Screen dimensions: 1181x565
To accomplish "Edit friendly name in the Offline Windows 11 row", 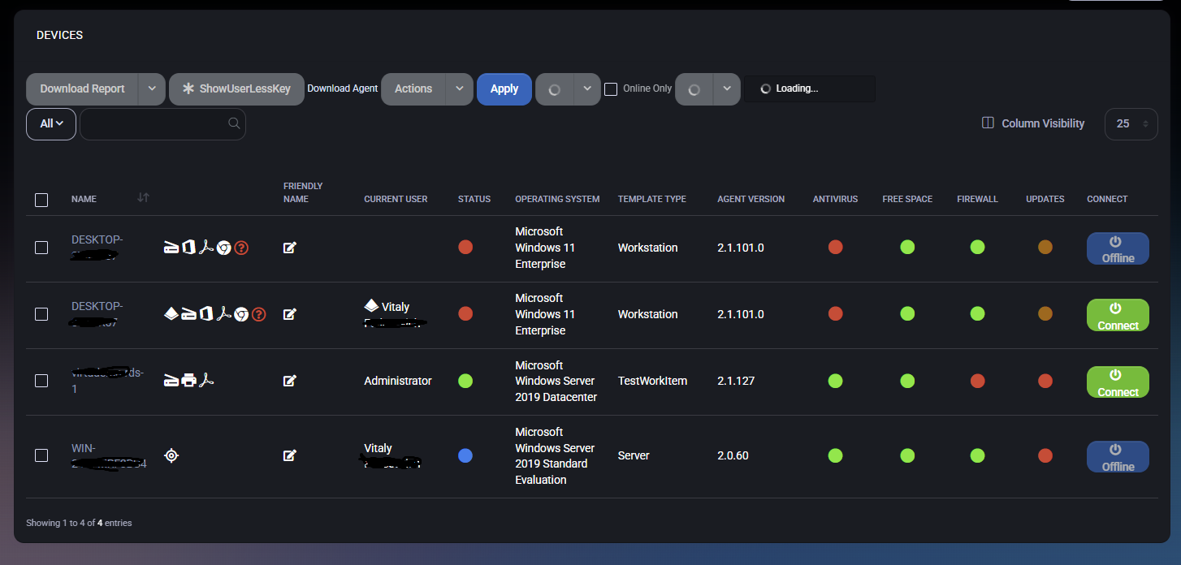I will click(x=290, y=248).
